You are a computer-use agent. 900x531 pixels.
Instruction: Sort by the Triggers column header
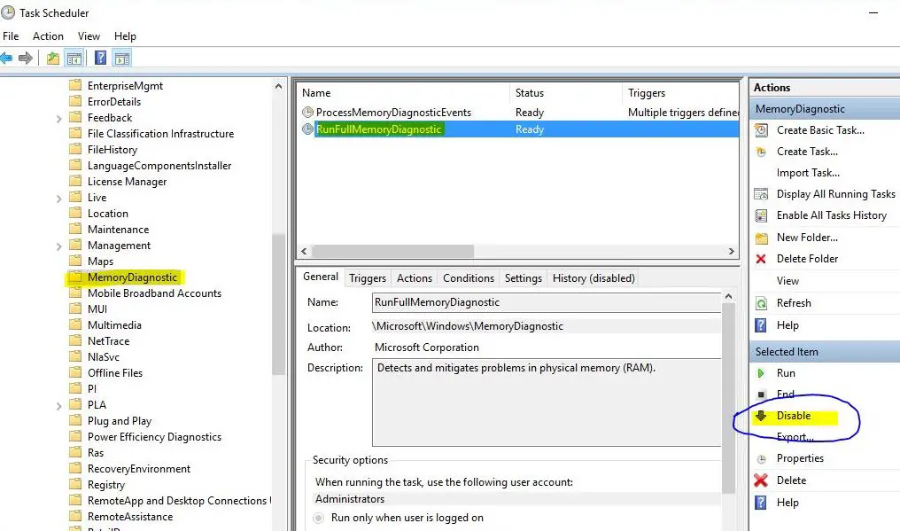[x=680, y=93]
